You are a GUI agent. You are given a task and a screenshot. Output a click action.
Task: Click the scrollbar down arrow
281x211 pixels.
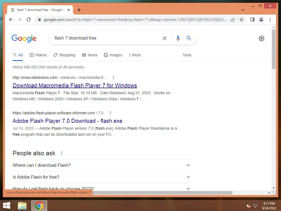click(x=274, y=188)
